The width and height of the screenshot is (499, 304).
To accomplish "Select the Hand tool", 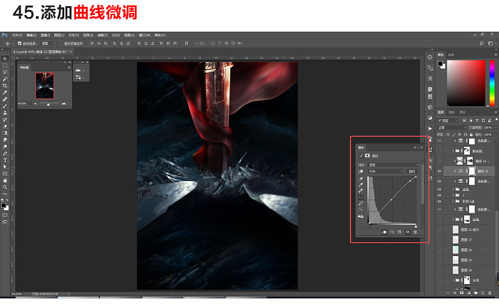I will [x=5, y=180].
